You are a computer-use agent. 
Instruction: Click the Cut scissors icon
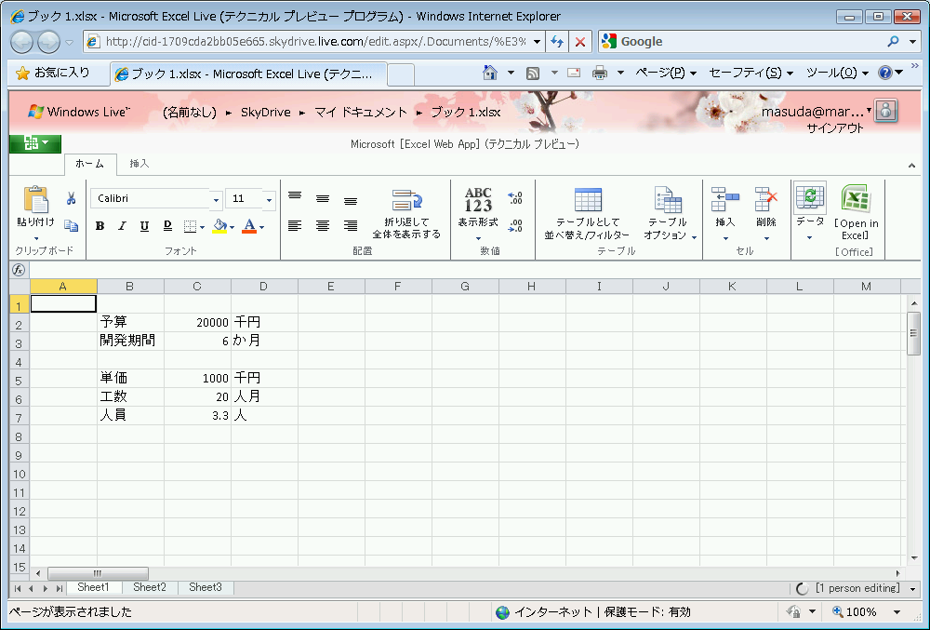[71, 198]
